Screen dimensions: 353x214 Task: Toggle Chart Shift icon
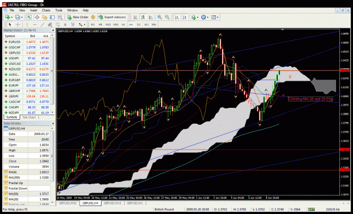184,17
